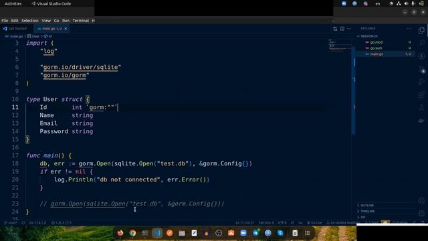This screenshot has width=428, height=241.
Task: Open the Go menu
Action: click(x=56, y=21)
